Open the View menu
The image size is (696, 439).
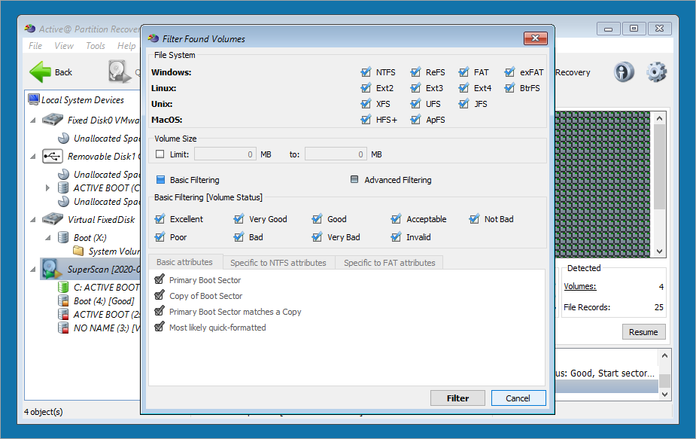point(64,46)
